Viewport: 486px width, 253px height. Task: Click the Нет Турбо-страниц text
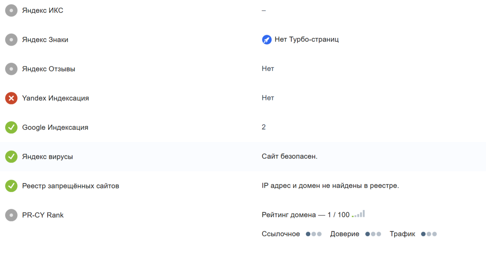coord(307,39)
